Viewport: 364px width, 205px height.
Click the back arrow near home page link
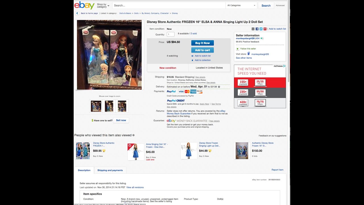pyautogui.click(x=77, y=13)
